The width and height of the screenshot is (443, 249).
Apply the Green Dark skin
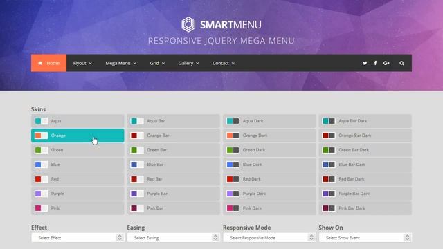269,150
